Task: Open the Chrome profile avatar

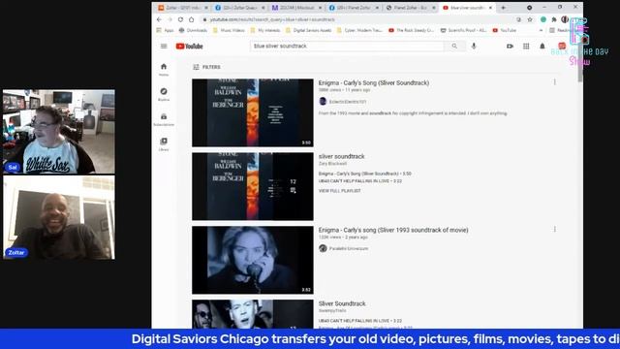Action: [565, 19]
